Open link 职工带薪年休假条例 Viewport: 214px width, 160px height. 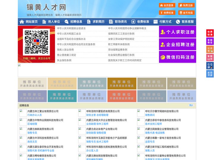pos(119,44)
